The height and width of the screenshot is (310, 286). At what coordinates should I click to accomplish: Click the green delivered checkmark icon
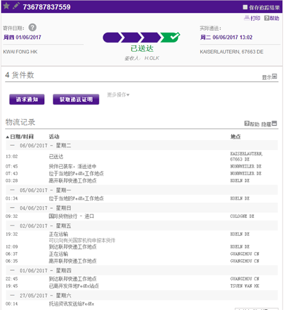click(170, 37)
